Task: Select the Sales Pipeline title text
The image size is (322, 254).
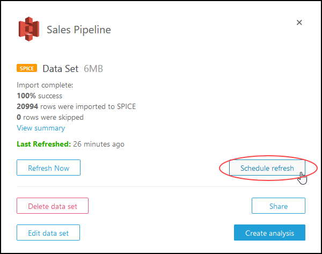Action: click(79, 30)
